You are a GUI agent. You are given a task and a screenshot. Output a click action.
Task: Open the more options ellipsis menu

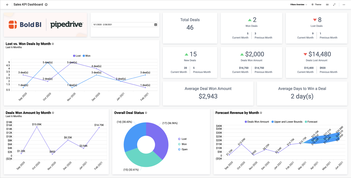coord(344,5)
